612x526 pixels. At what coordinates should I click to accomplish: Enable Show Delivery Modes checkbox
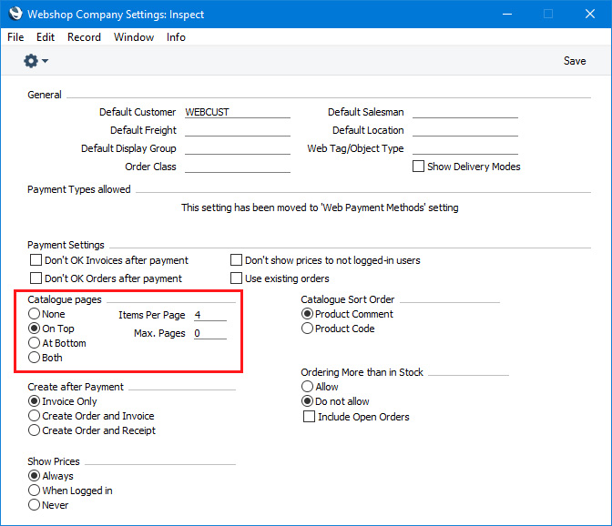[x=418, y=167]
